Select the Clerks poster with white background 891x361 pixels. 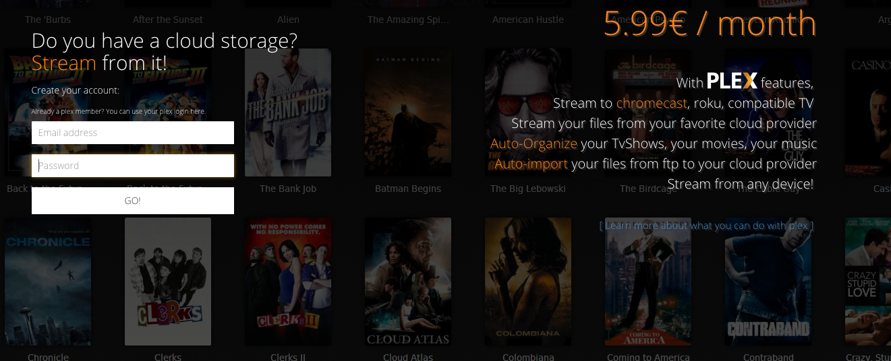(168, 281)
